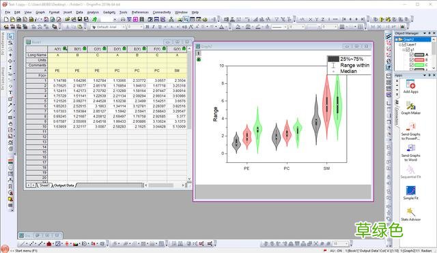This screenshot has width=437, height=253.
Task: Toggle checkbox for red plot B
Action: (411, 60)
